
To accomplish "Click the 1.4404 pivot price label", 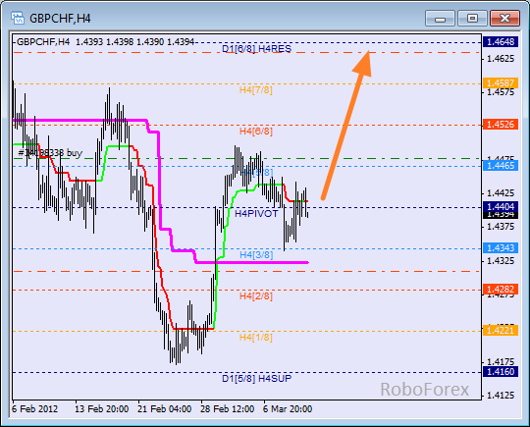I will [x=501, y=206].
